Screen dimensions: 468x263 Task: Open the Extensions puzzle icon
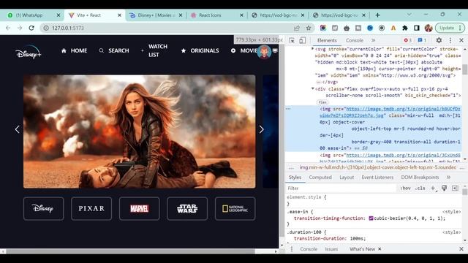coord(405,28)
